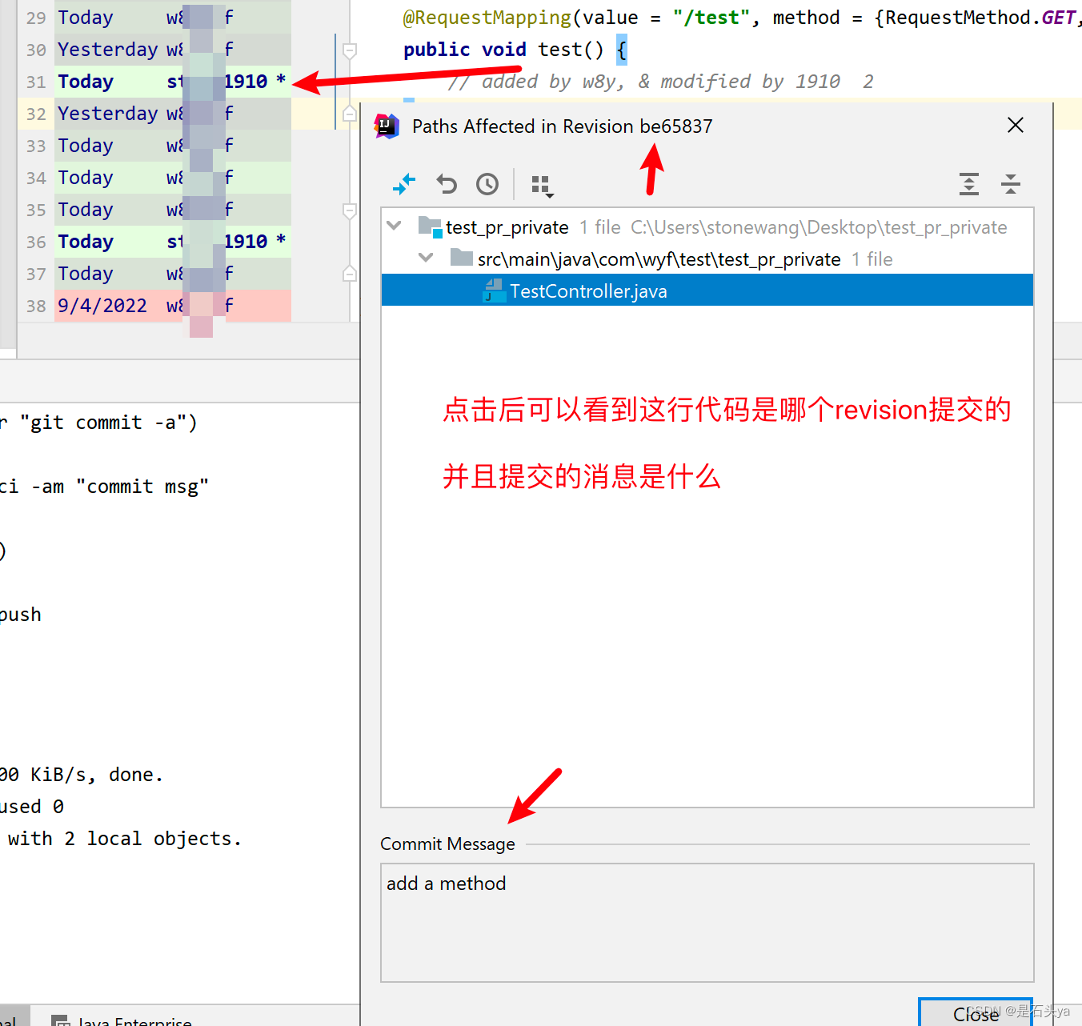1082x1026 pixels.
Task: Click the compare changes icon in the toolbar
Action: coord(404,184)
